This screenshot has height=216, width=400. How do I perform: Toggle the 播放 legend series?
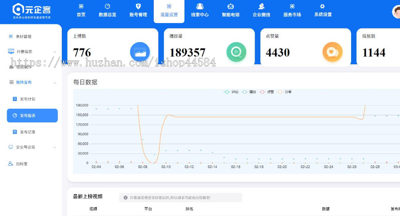pos(249,92)
